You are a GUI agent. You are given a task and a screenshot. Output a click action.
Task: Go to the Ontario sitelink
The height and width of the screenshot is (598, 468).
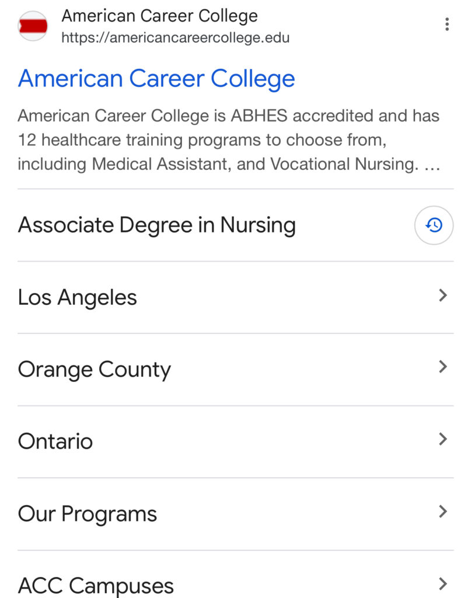(x=55, y=441)
